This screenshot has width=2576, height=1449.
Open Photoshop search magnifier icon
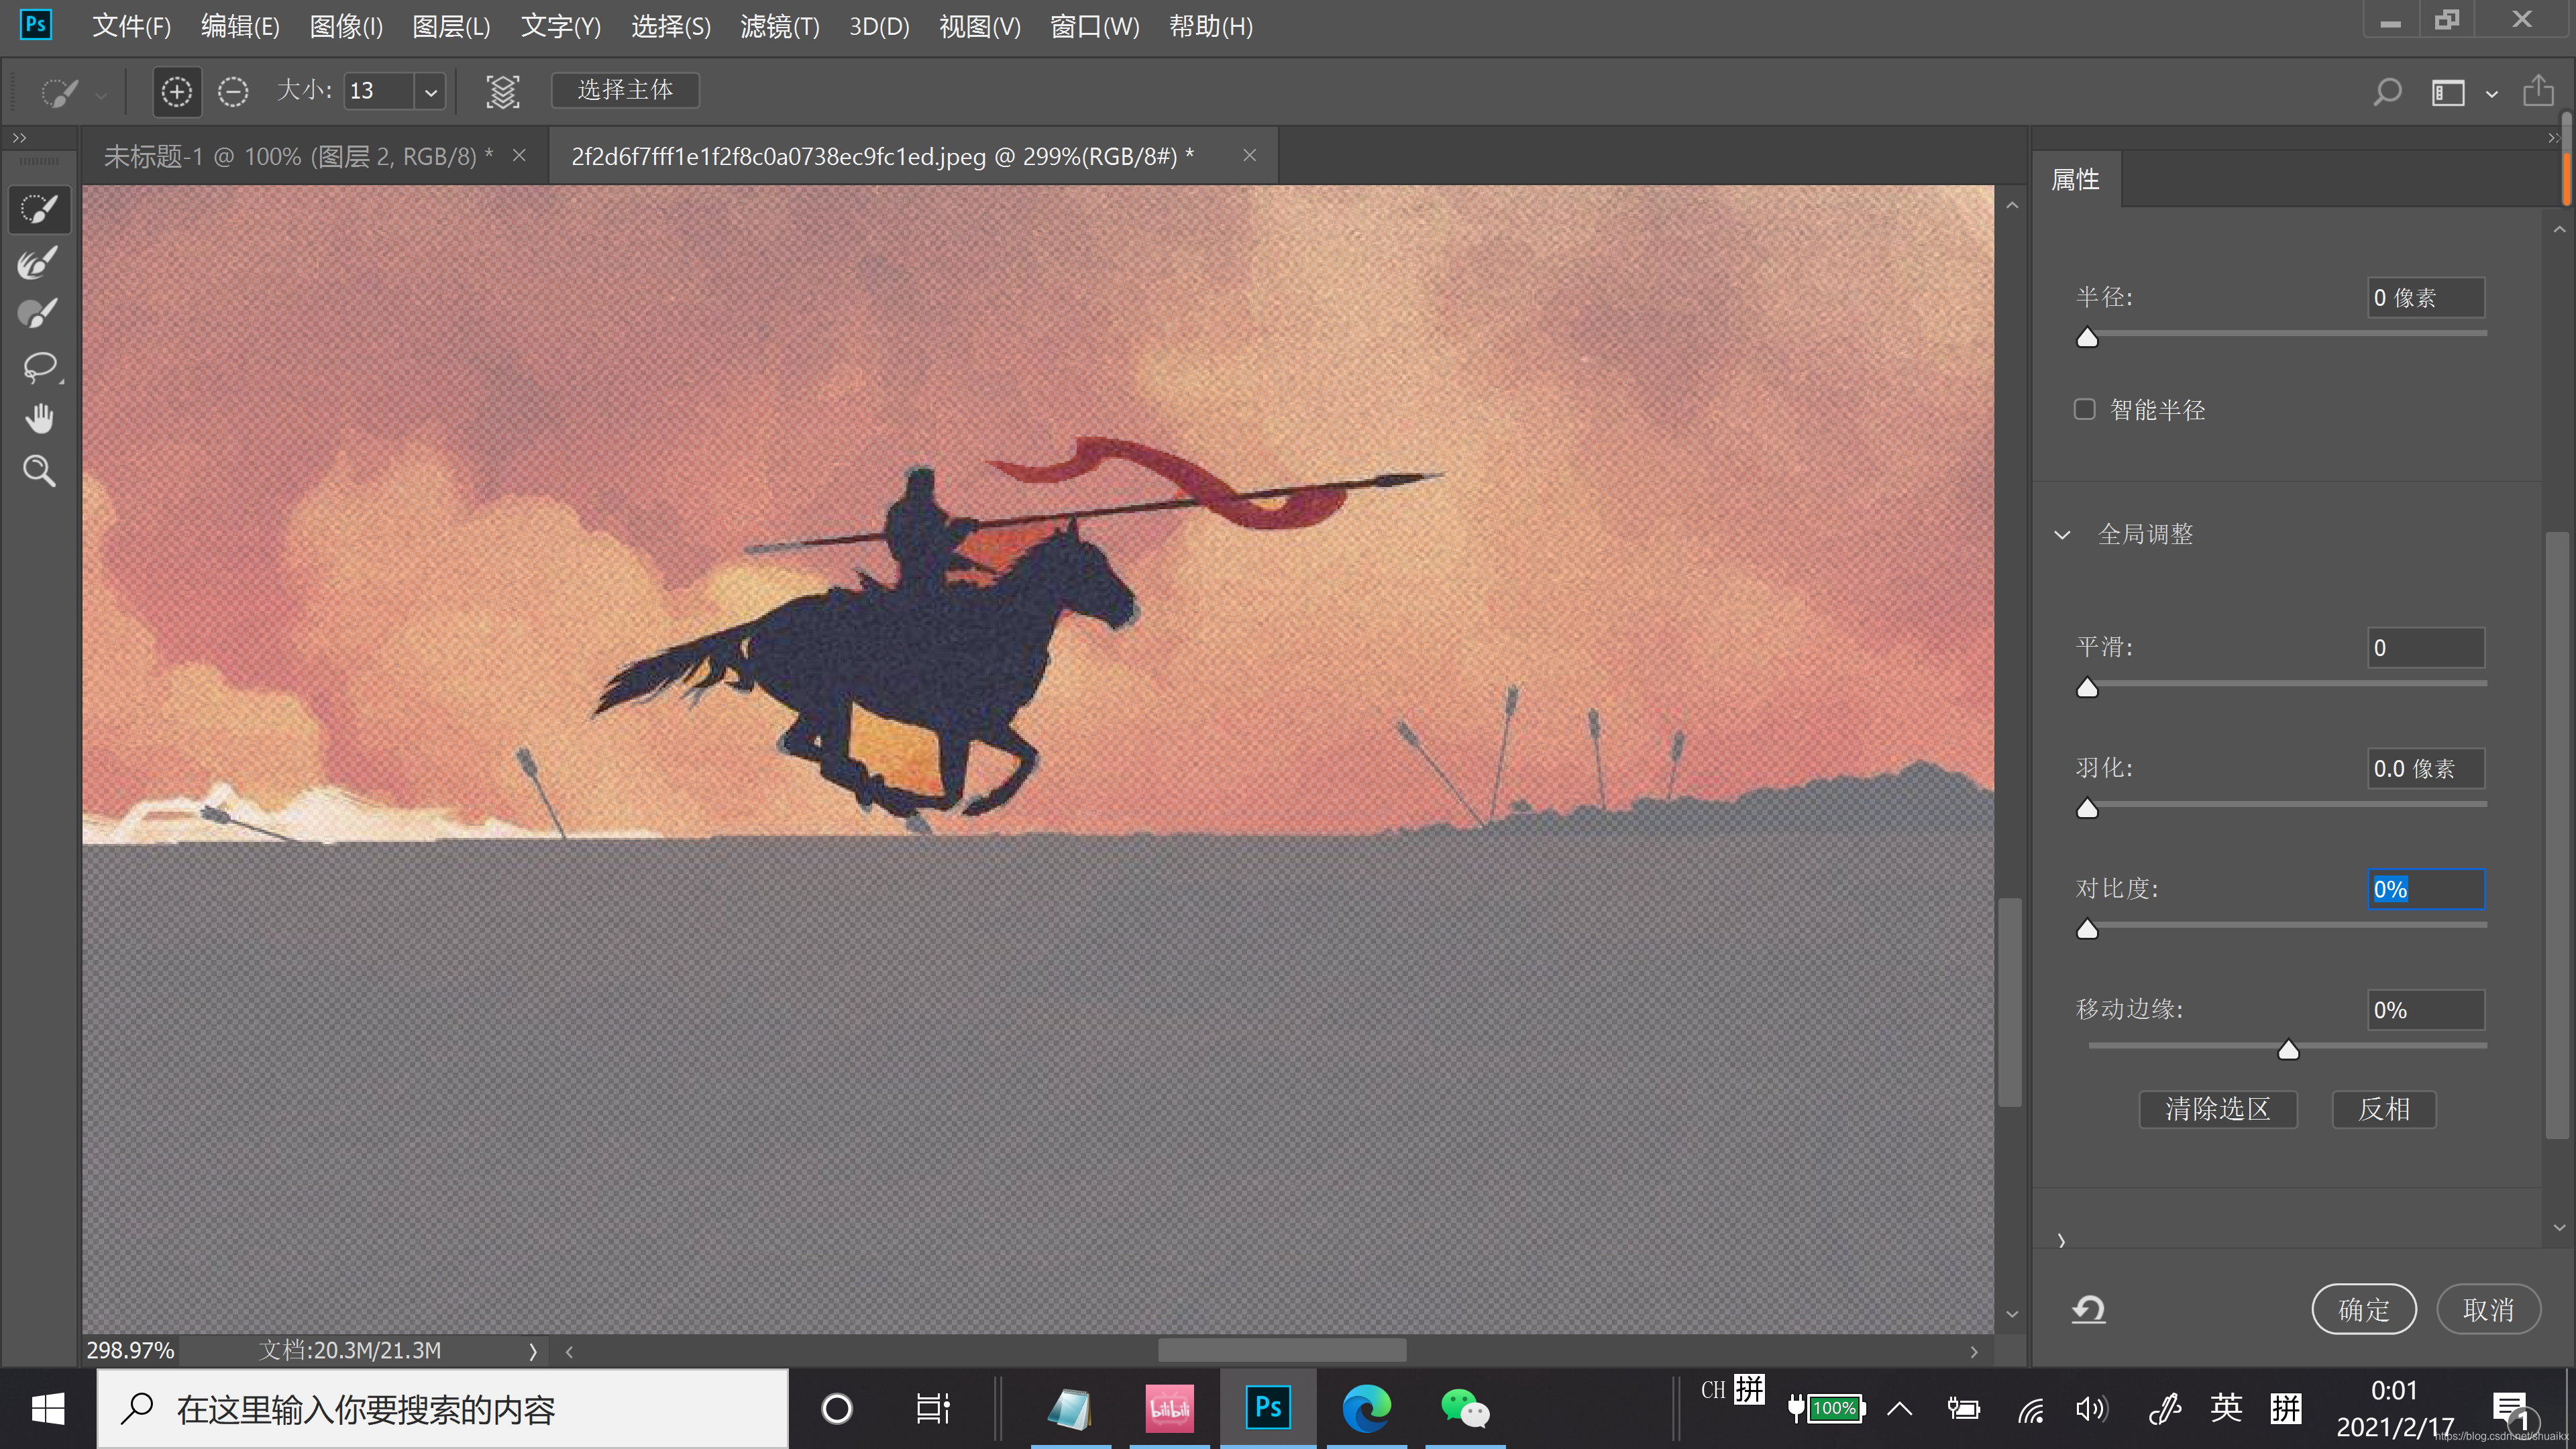click(x=2387, y=92)
